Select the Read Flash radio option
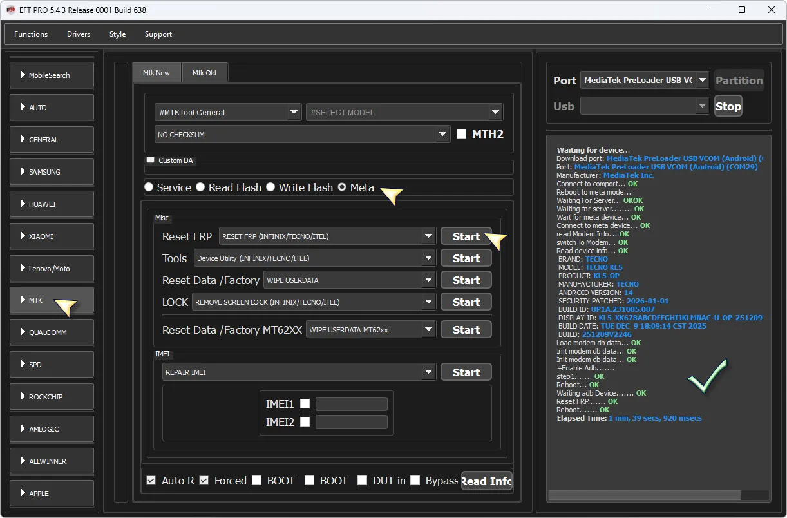The height and width of the screenshot is (518, 787). (201, 187)
